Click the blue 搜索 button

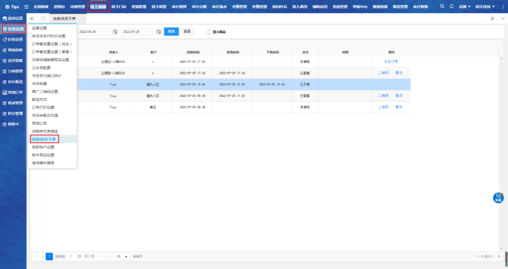pyautogui.click(x=171, y=32)
